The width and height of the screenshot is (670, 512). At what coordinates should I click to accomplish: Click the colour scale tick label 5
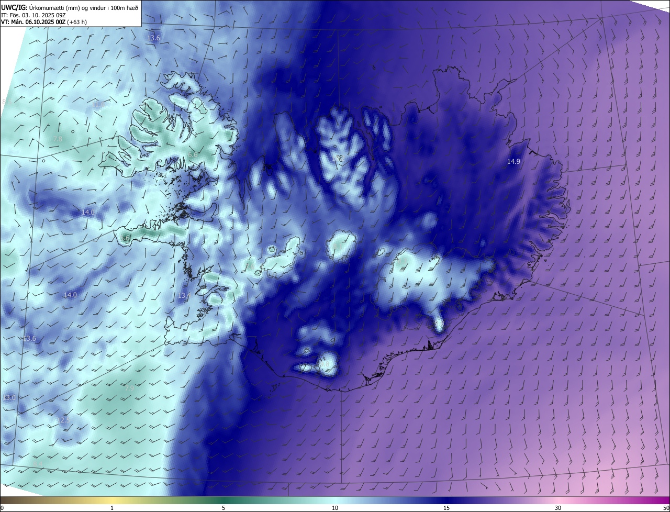pyautogui.click(x=224, y=508)
